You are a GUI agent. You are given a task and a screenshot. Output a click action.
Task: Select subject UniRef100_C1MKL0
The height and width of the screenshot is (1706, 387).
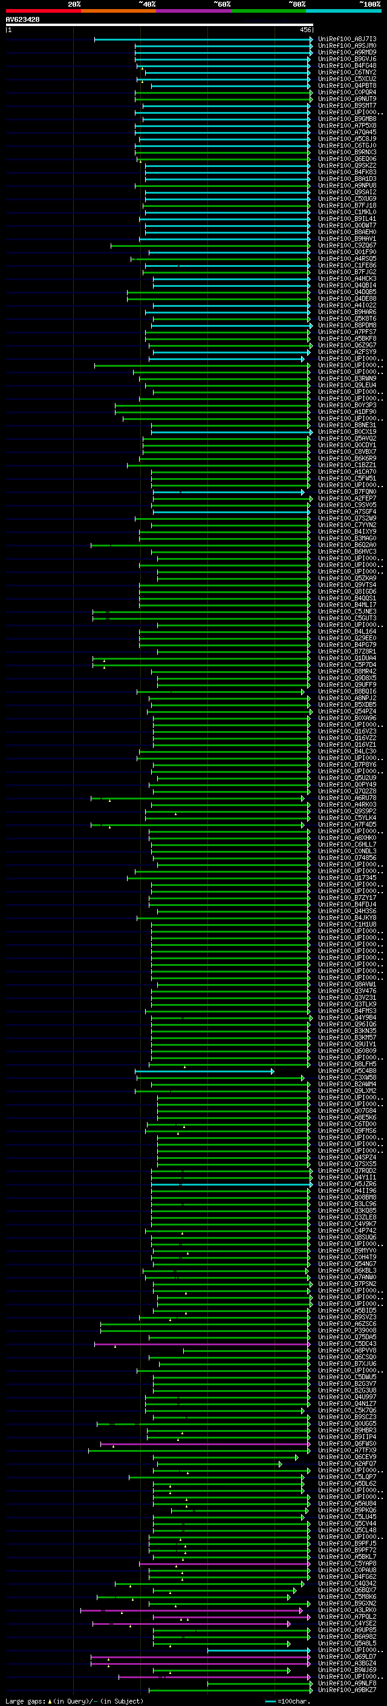[x=347, y=212]
